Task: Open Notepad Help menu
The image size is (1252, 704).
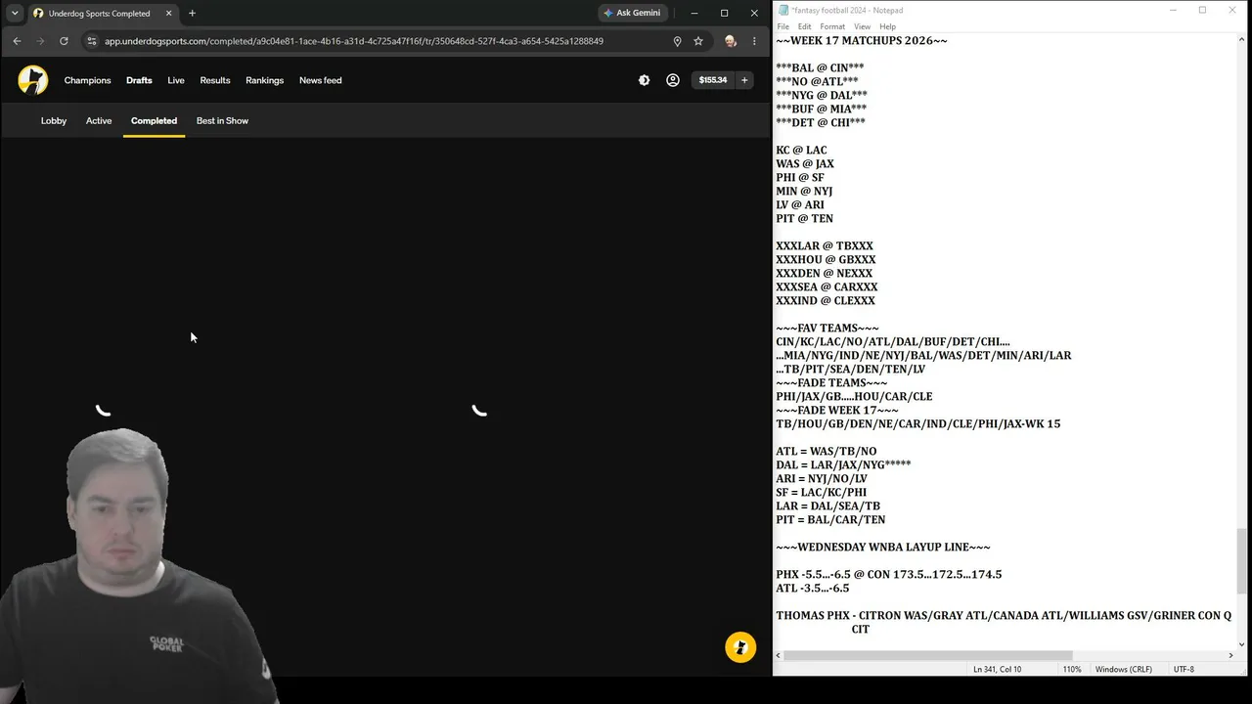Action: click(888, 26)
